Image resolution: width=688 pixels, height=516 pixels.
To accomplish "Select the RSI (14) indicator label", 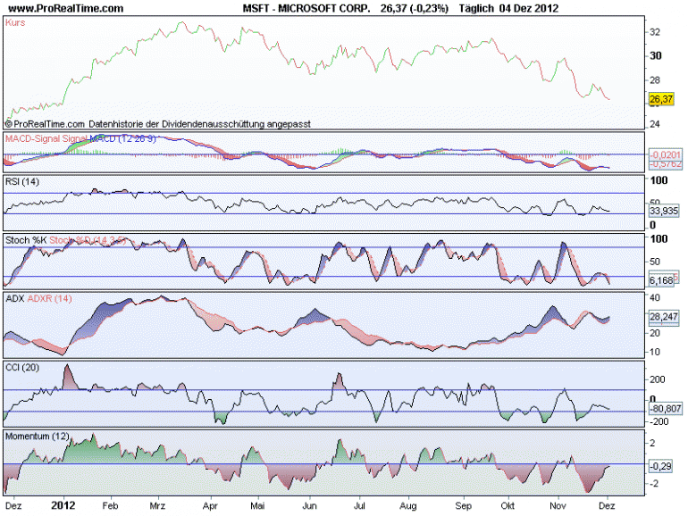I will pos(22,181).
